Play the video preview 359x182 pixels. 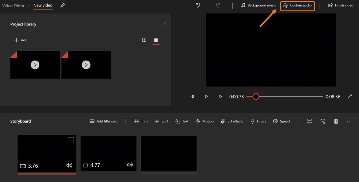(x=206, y=96)
